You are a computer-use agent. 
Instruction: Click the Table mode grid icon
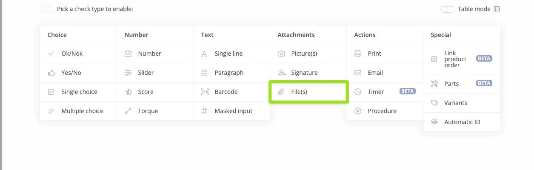click(x=497, y=9)
